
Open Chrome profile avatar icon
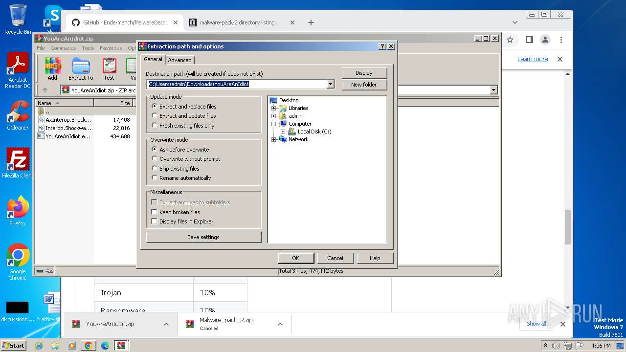coord(545,40)
